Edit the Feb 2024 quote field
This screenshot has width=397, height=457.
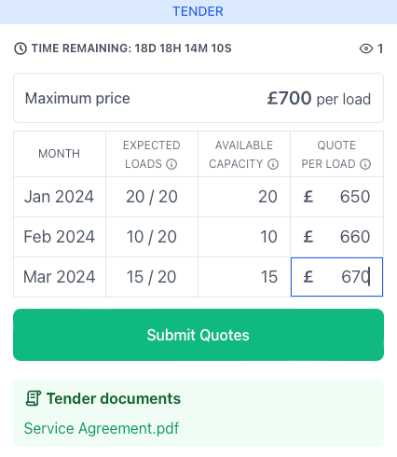336,237
